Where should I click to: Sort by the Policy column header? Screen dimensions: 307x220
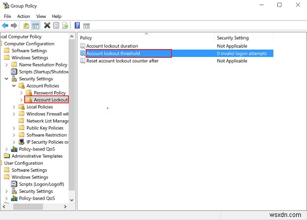point(146,37)
